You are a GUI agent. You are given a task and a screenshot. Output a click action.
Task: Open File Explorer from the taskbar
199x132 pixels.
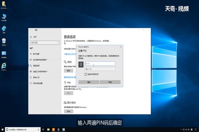click(x=48, y=129)
